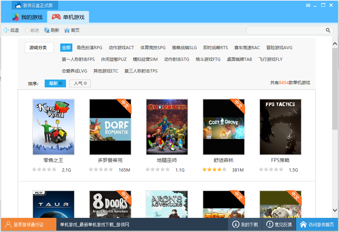Filter by 第一人称射击FPS
This screenshot has height=232, width=339.
[78, 59]
